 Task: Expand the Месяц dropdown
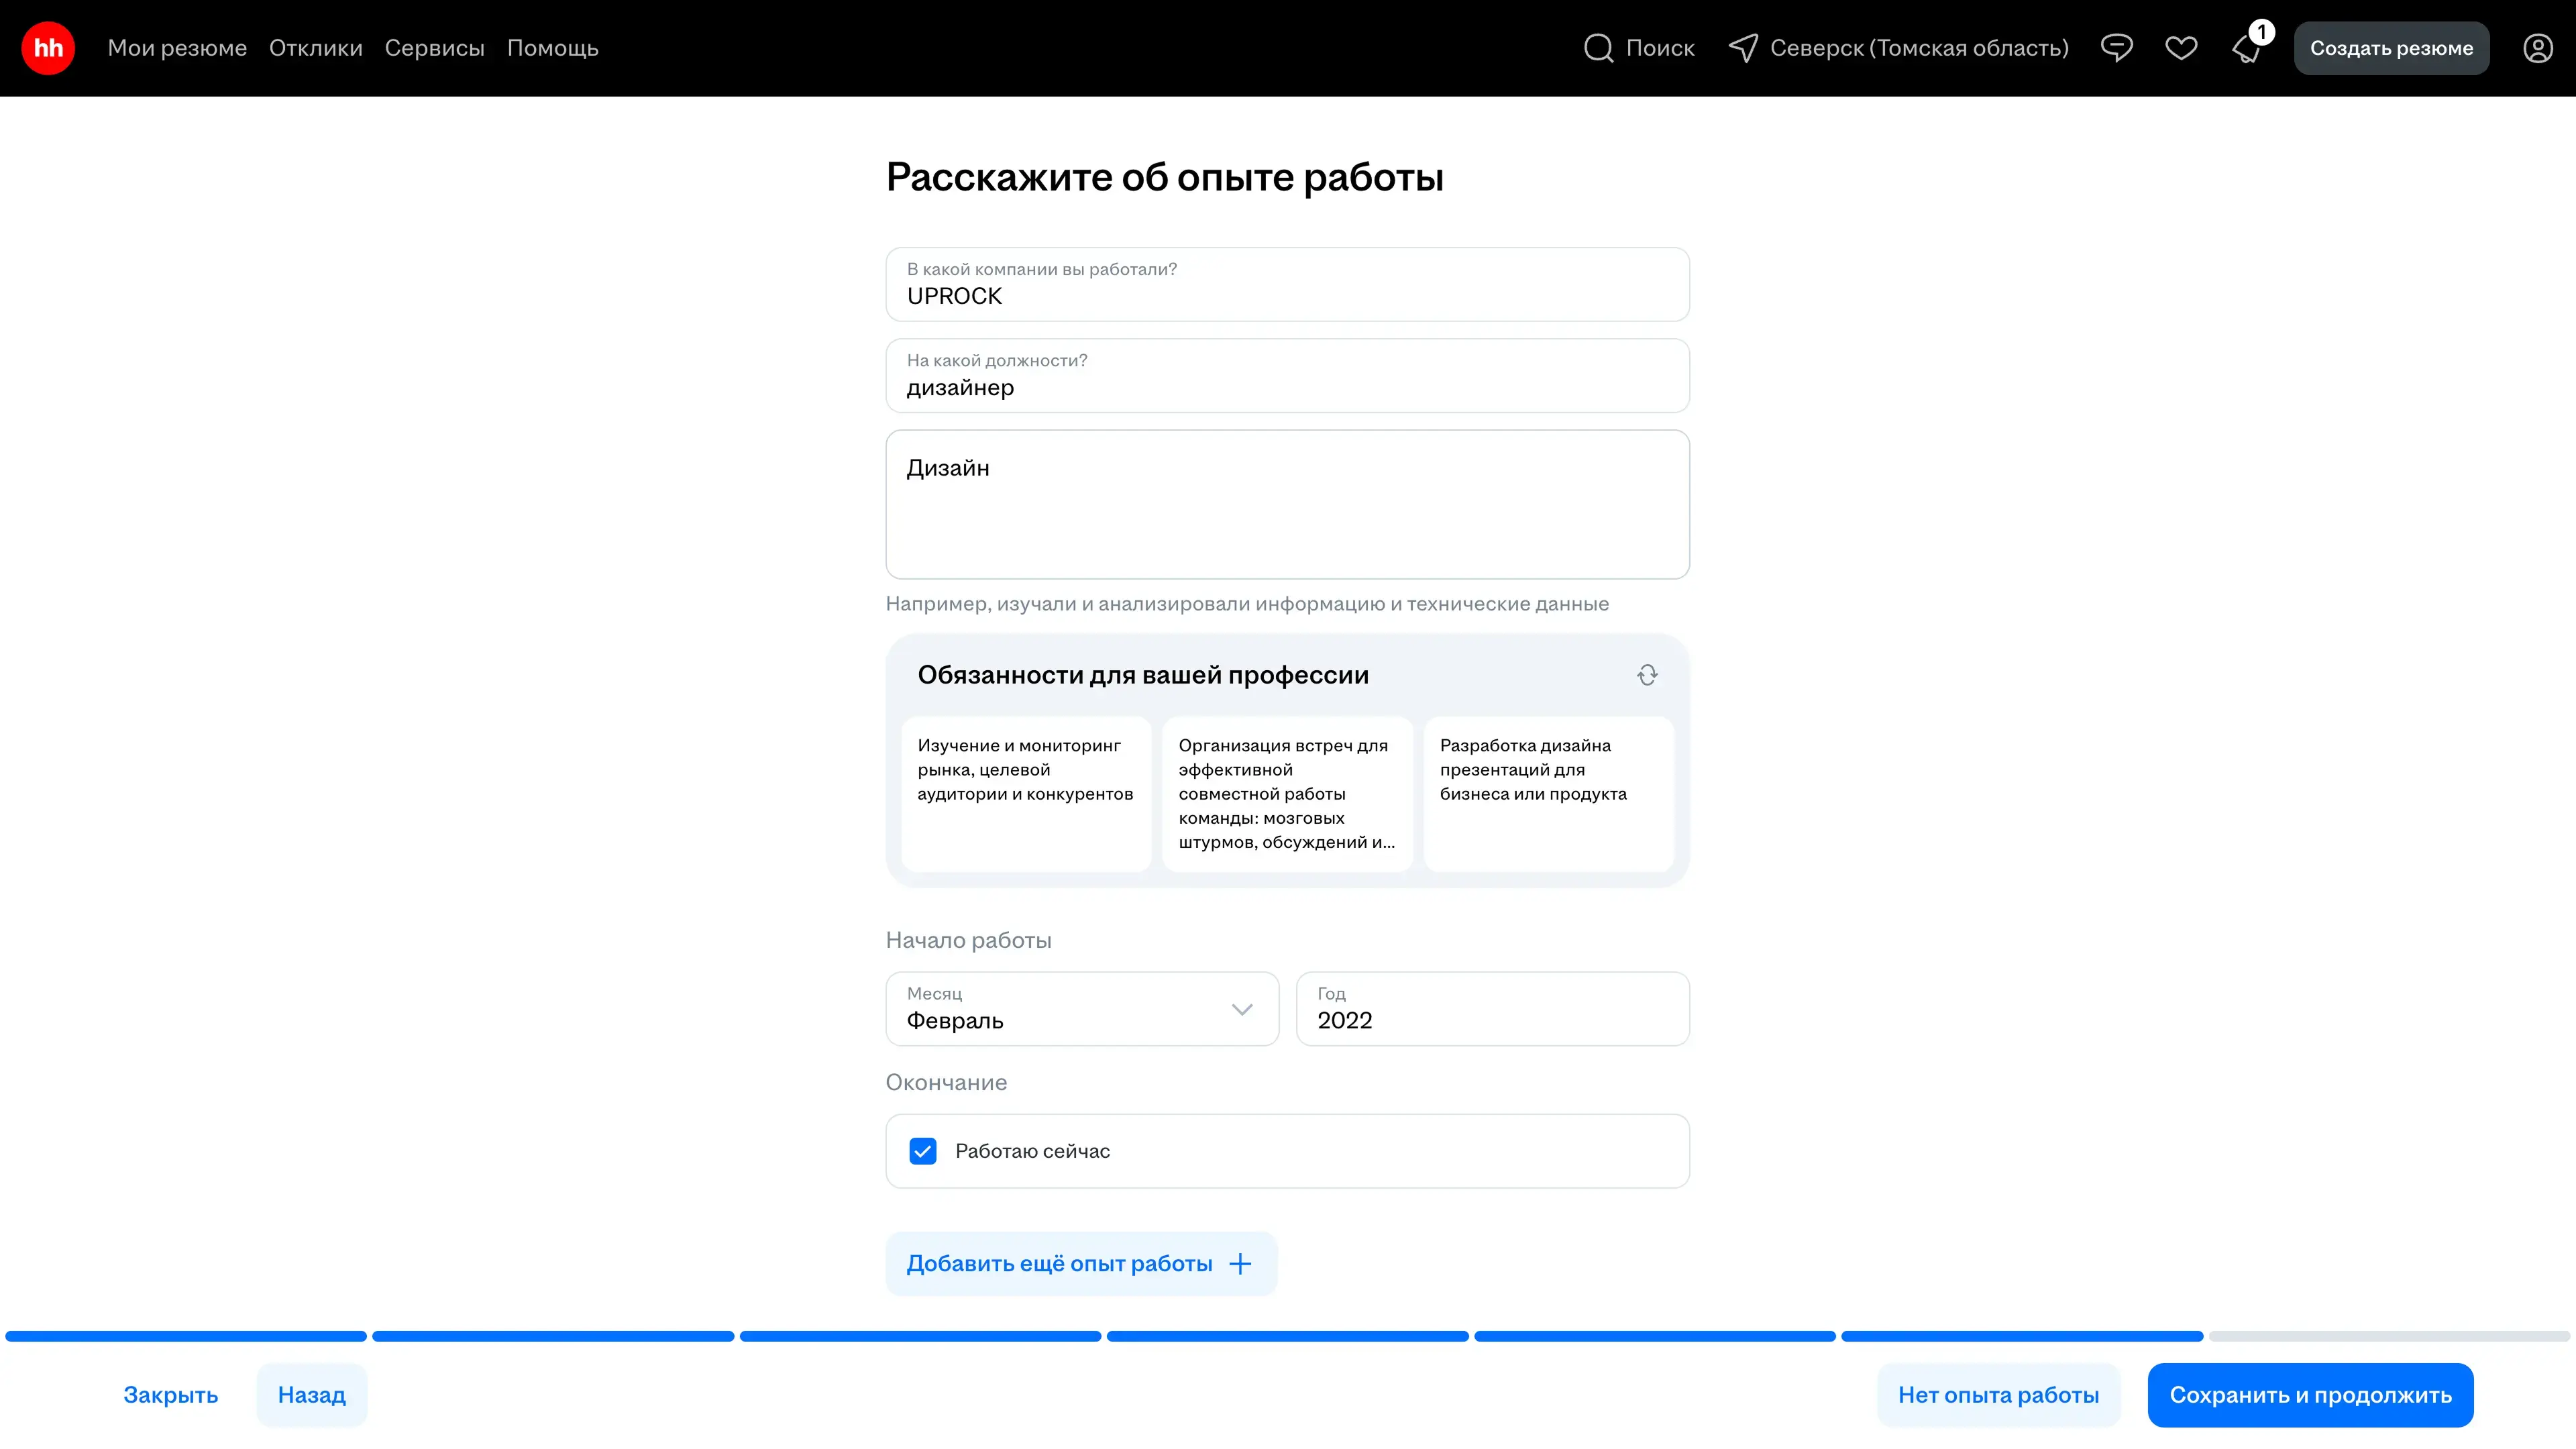coord(1082,1009)
